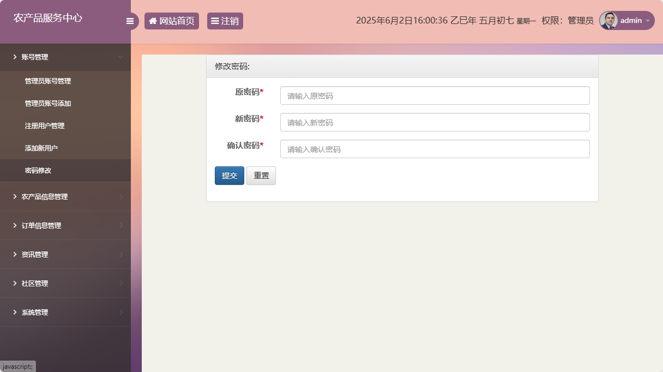
Task: Submit the password form with 提交 button
Action: [229, 175]
